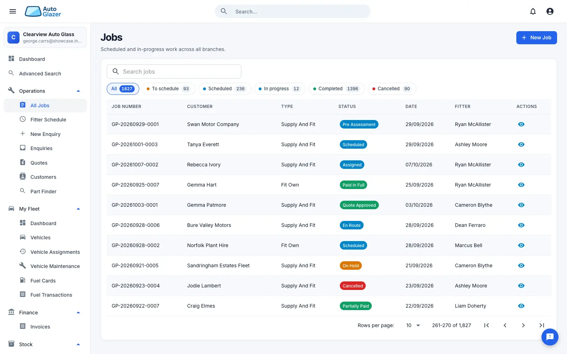Create a New Job
Screen dimensions: 567x354
[x=536, y=38]
